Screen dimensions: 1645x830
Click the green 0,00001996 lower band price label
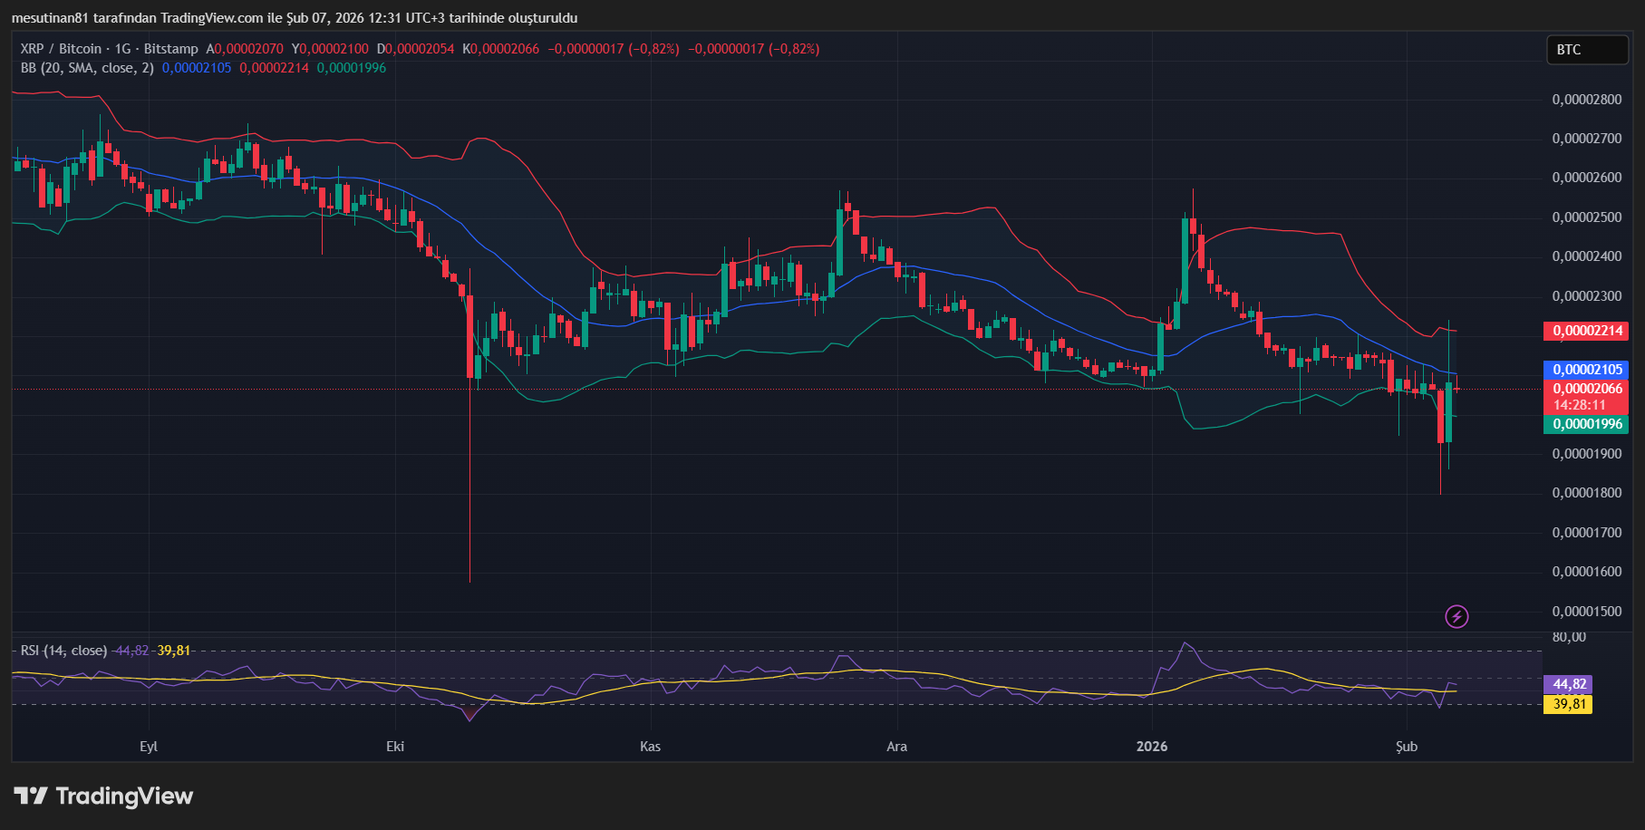tap(1587, 423)
